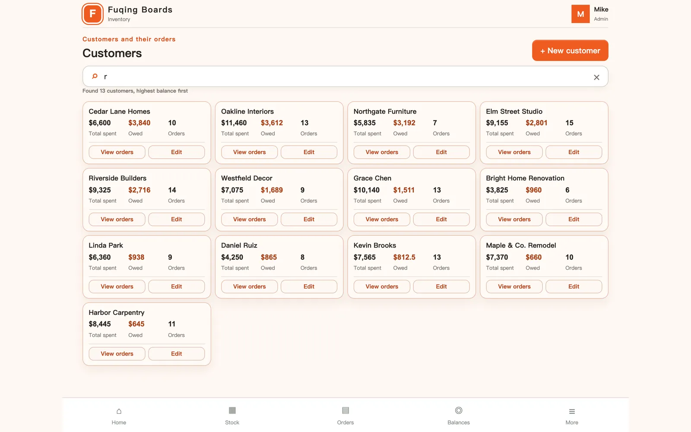Click the Fuqing Boards F logo icon
Screen dimensions: 691x432
(x=92, y=14)
